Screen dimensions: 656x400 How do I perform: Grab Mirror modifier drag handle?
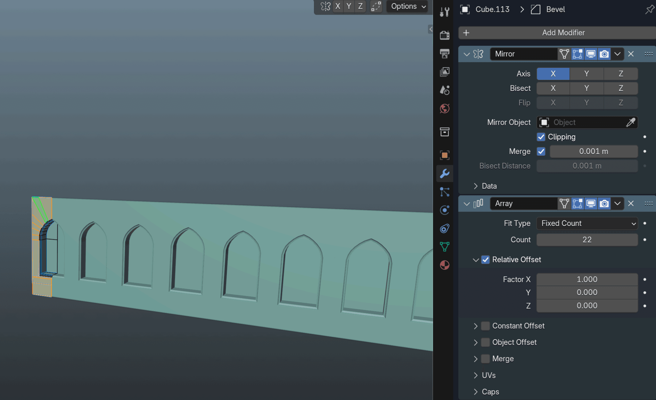[x=649, y=54]
